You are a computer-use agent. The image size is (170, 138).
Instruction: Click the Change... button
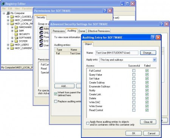(148, 53)
